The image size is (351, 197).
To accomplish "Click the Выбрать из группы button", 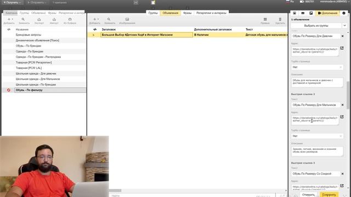I will (316, 26).
